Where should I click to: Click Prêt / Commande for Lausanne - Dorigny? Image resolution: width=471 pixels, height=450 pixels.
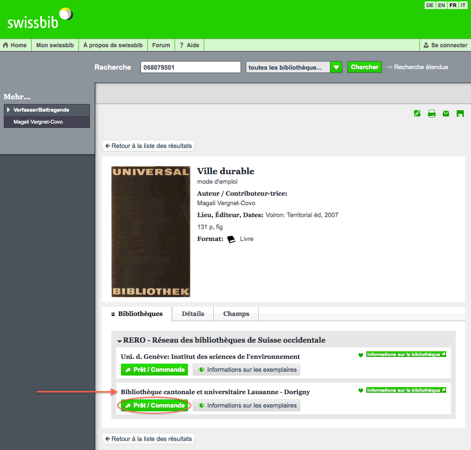click(154, 405)
